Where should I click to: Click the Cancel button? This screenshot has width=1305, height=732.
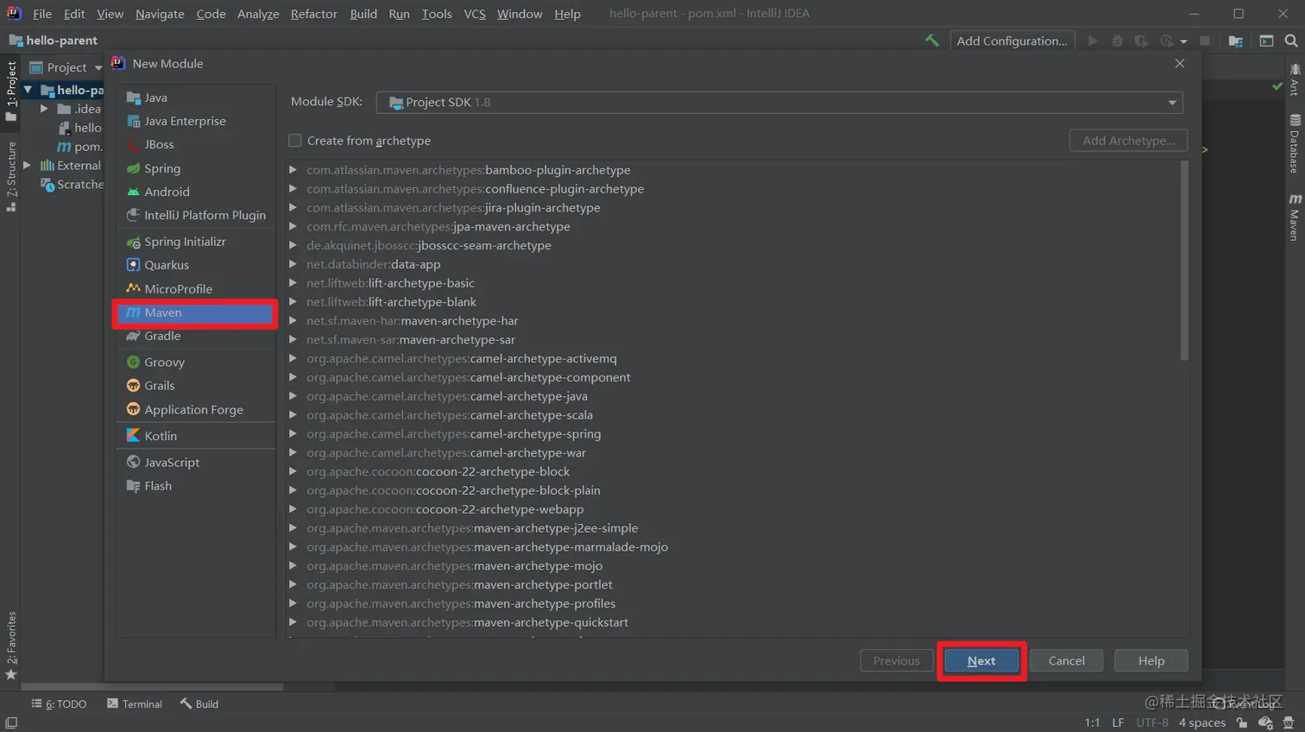point(1066,660)
